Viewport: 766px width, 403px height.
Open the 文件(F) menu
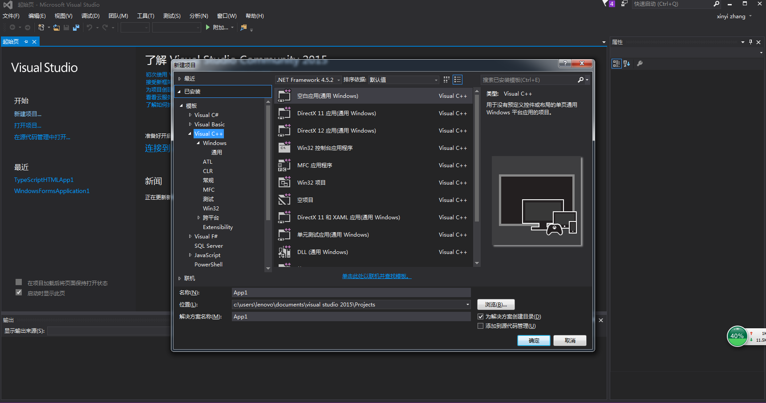pos(11,16)
